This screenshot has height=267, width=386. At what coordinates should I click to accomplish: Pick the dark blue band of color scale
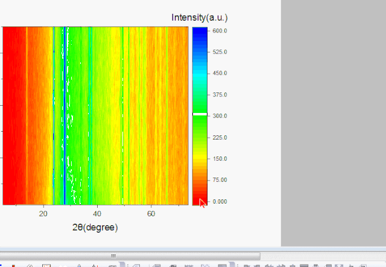200,36
